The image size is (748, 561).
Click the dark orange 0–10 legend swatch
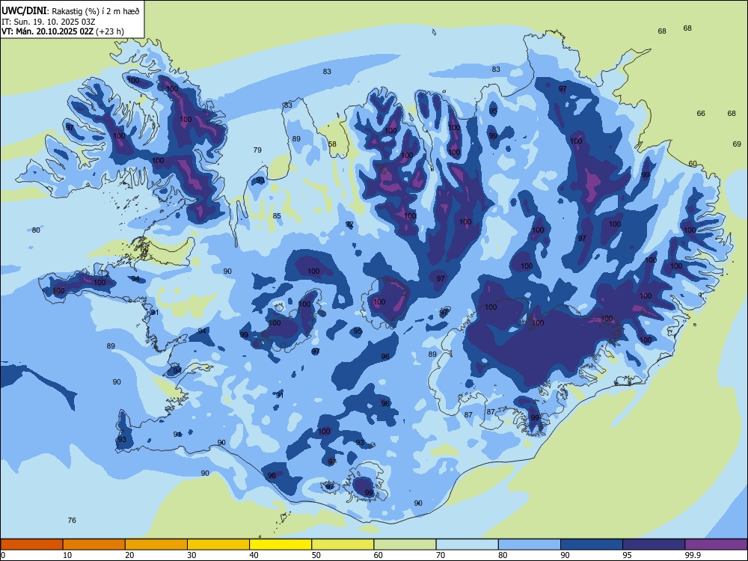coord(31,545)
